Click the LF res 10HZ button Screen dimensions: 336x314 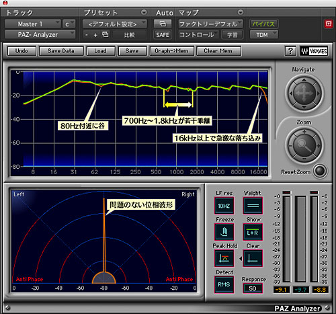[x=224, y=206]
